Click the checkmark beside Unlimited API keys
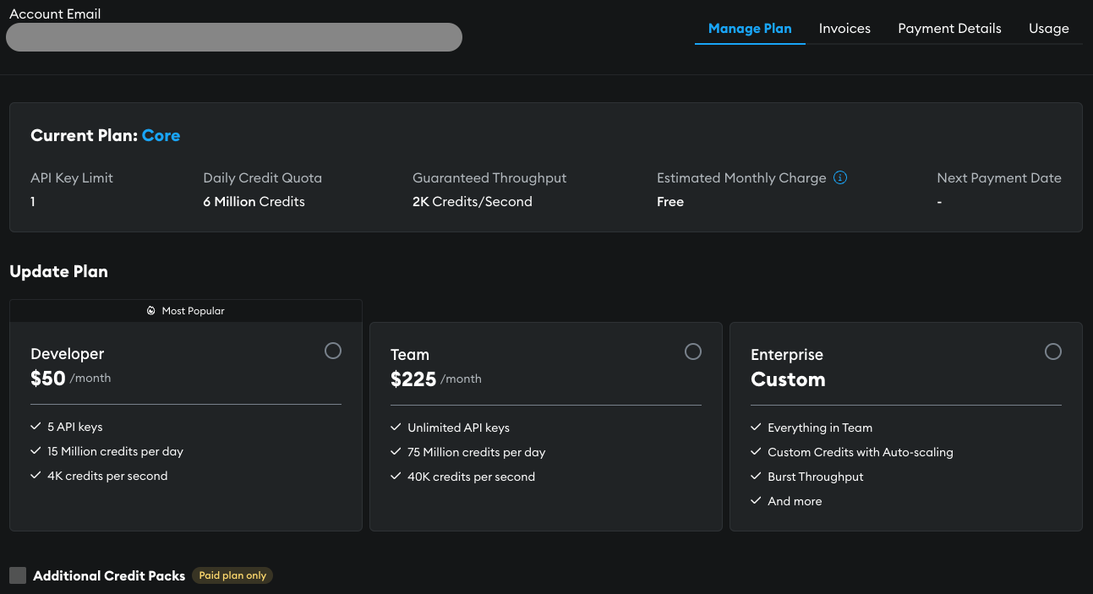The height and width of the screenshot is (594, 1093). [396, 428]
